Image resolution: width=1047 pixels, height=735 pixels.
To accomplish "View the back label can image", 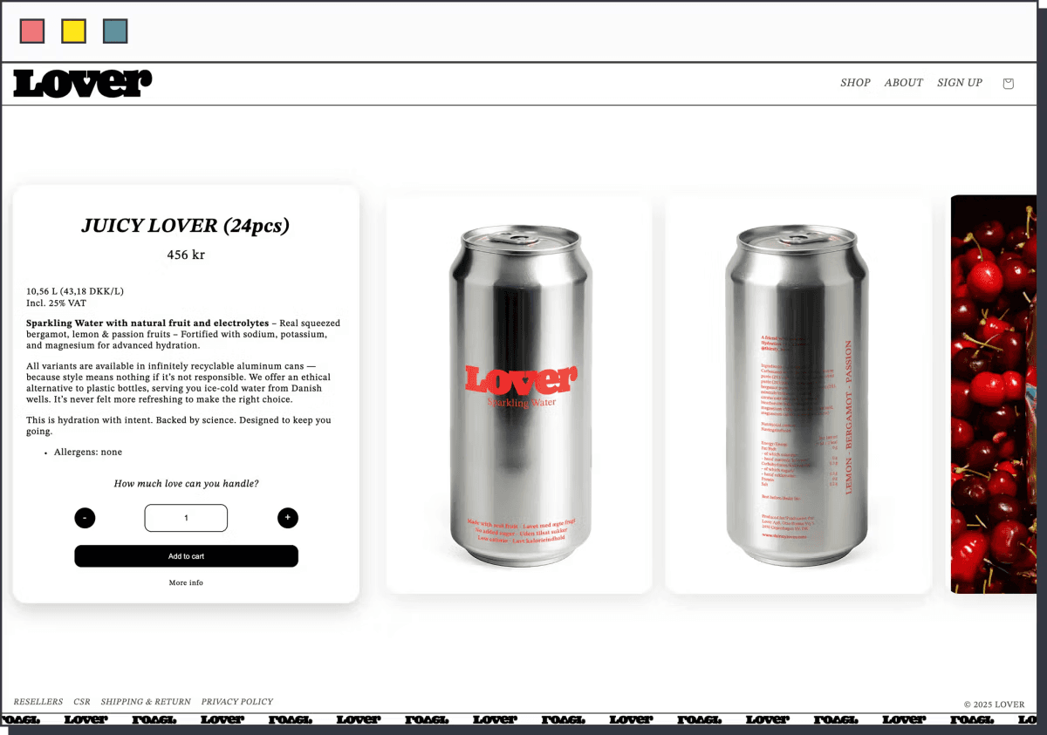I will 798,394.
